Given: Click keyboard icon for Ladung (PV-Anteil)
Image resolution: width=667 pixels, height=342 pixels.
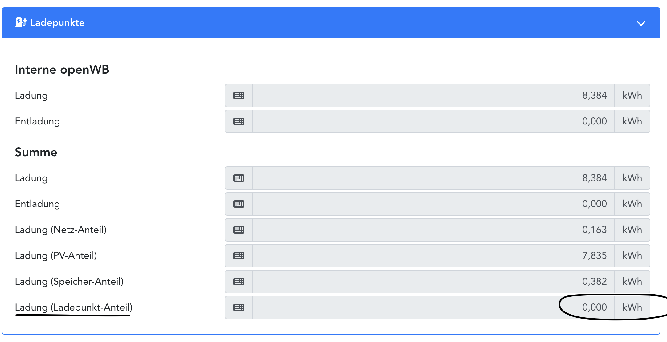Looking at the screenshot, I should [x=239, y=256].
